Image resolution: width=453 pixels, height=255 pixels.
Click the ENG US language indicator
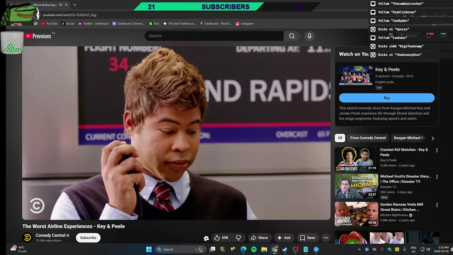(x=413, y=249)
